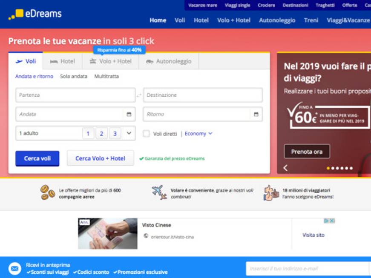Open the Offerte top link
The height and width of the screenshot is (278, 371).
coord(349,5)
